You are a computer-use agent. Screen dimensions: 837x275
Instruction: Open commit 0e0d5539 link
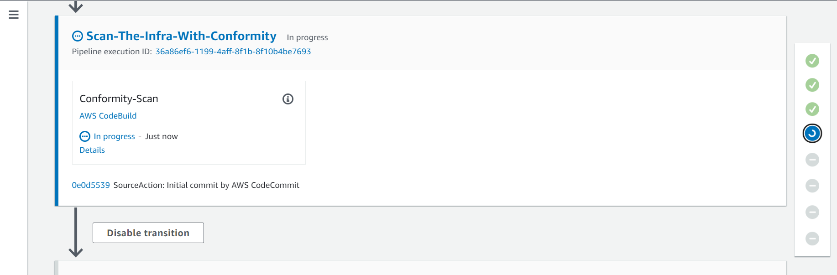point(91,185)
